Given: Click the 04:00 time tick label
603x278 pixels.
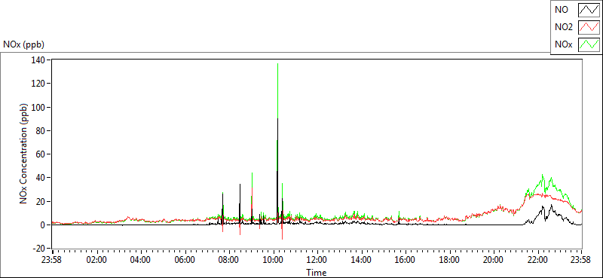Looking at the screenshot, I should click(141, 260).
